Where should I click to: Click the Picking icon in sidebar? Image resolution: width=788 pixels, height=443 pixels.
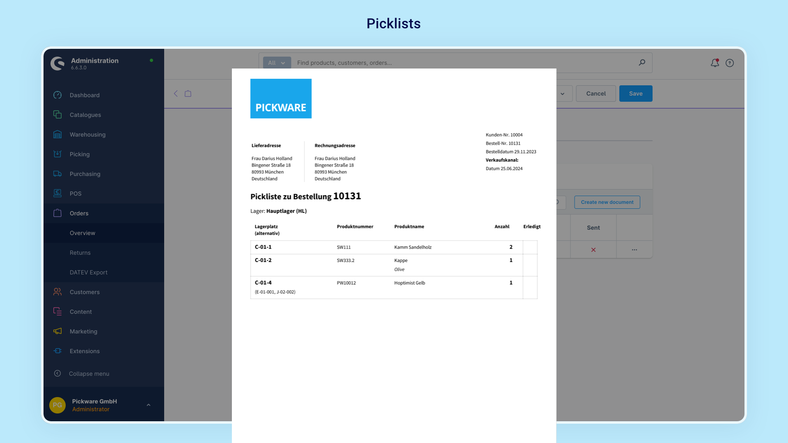[x=57, y=154]
